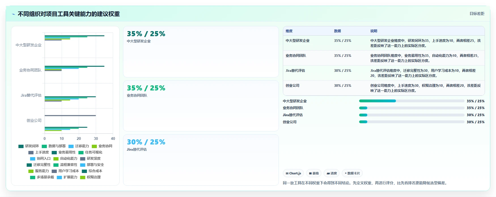
Task: Hide the 业务易用性 legend series
Action: pyautogui.click(x=63, y=152)
